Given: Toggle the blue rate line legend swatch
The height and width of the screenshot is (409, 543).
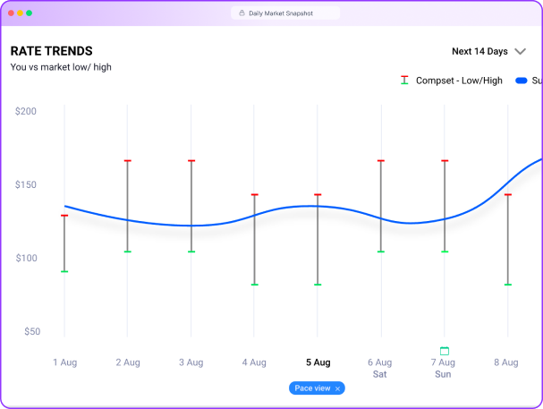Looking at the screenshot, I should coord(521,81).
